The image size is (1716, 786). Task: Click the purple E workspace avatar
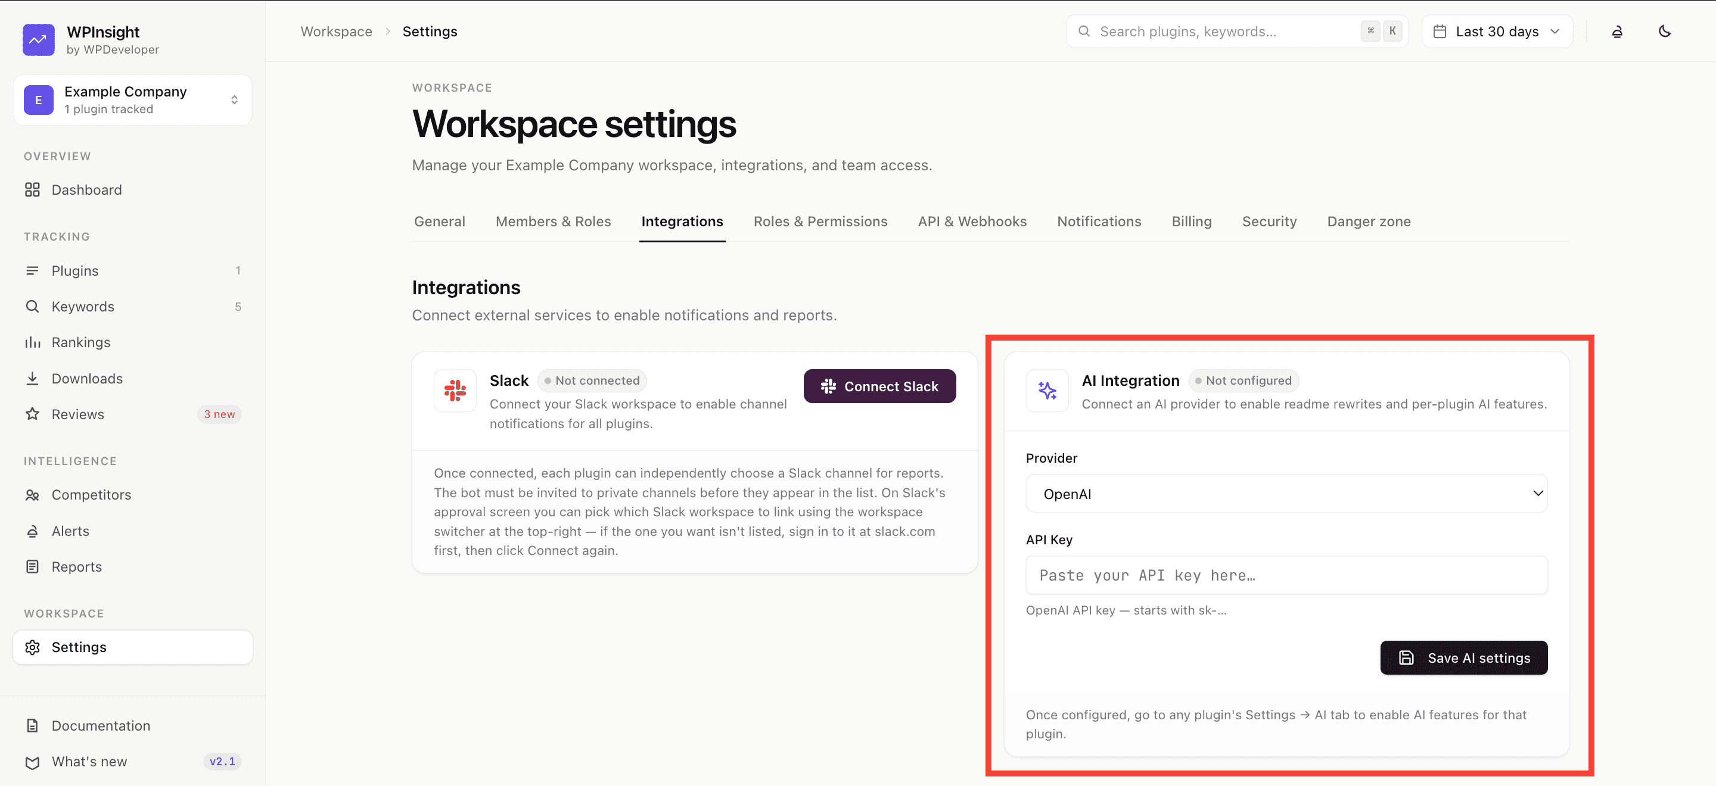point(39,100)
